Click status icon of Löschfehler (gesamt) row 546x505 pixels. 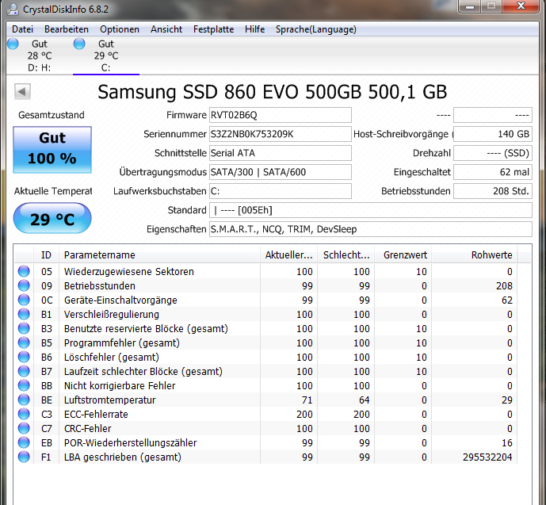click(x=24, y=357)
